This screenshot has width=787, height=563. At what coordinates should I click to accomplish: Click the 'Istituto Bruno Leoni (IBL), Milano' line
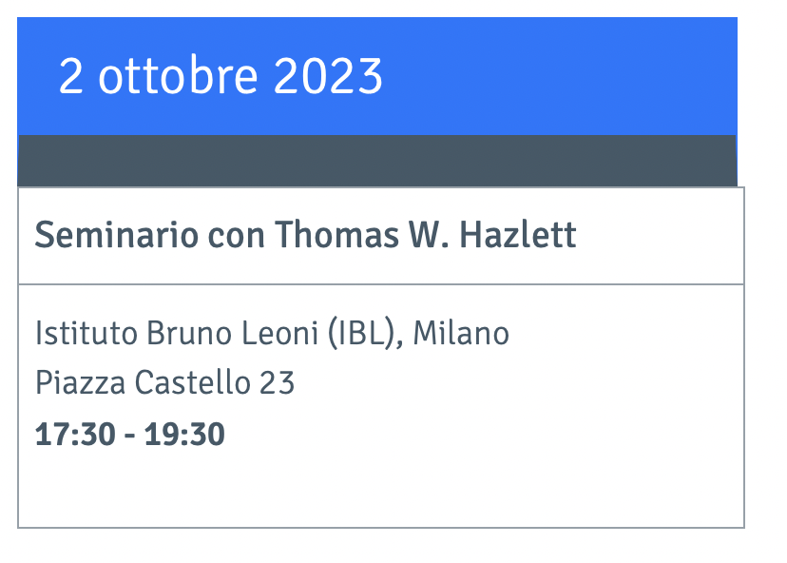pos(272,334)
